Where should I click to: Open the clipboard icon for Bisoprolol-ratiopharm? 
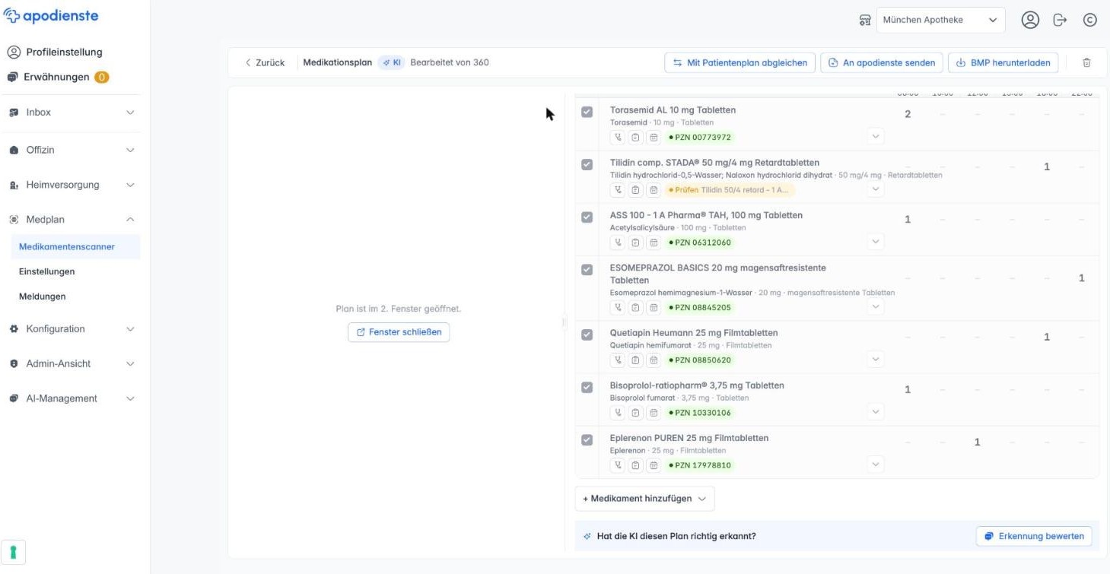[x=635, y=413]
